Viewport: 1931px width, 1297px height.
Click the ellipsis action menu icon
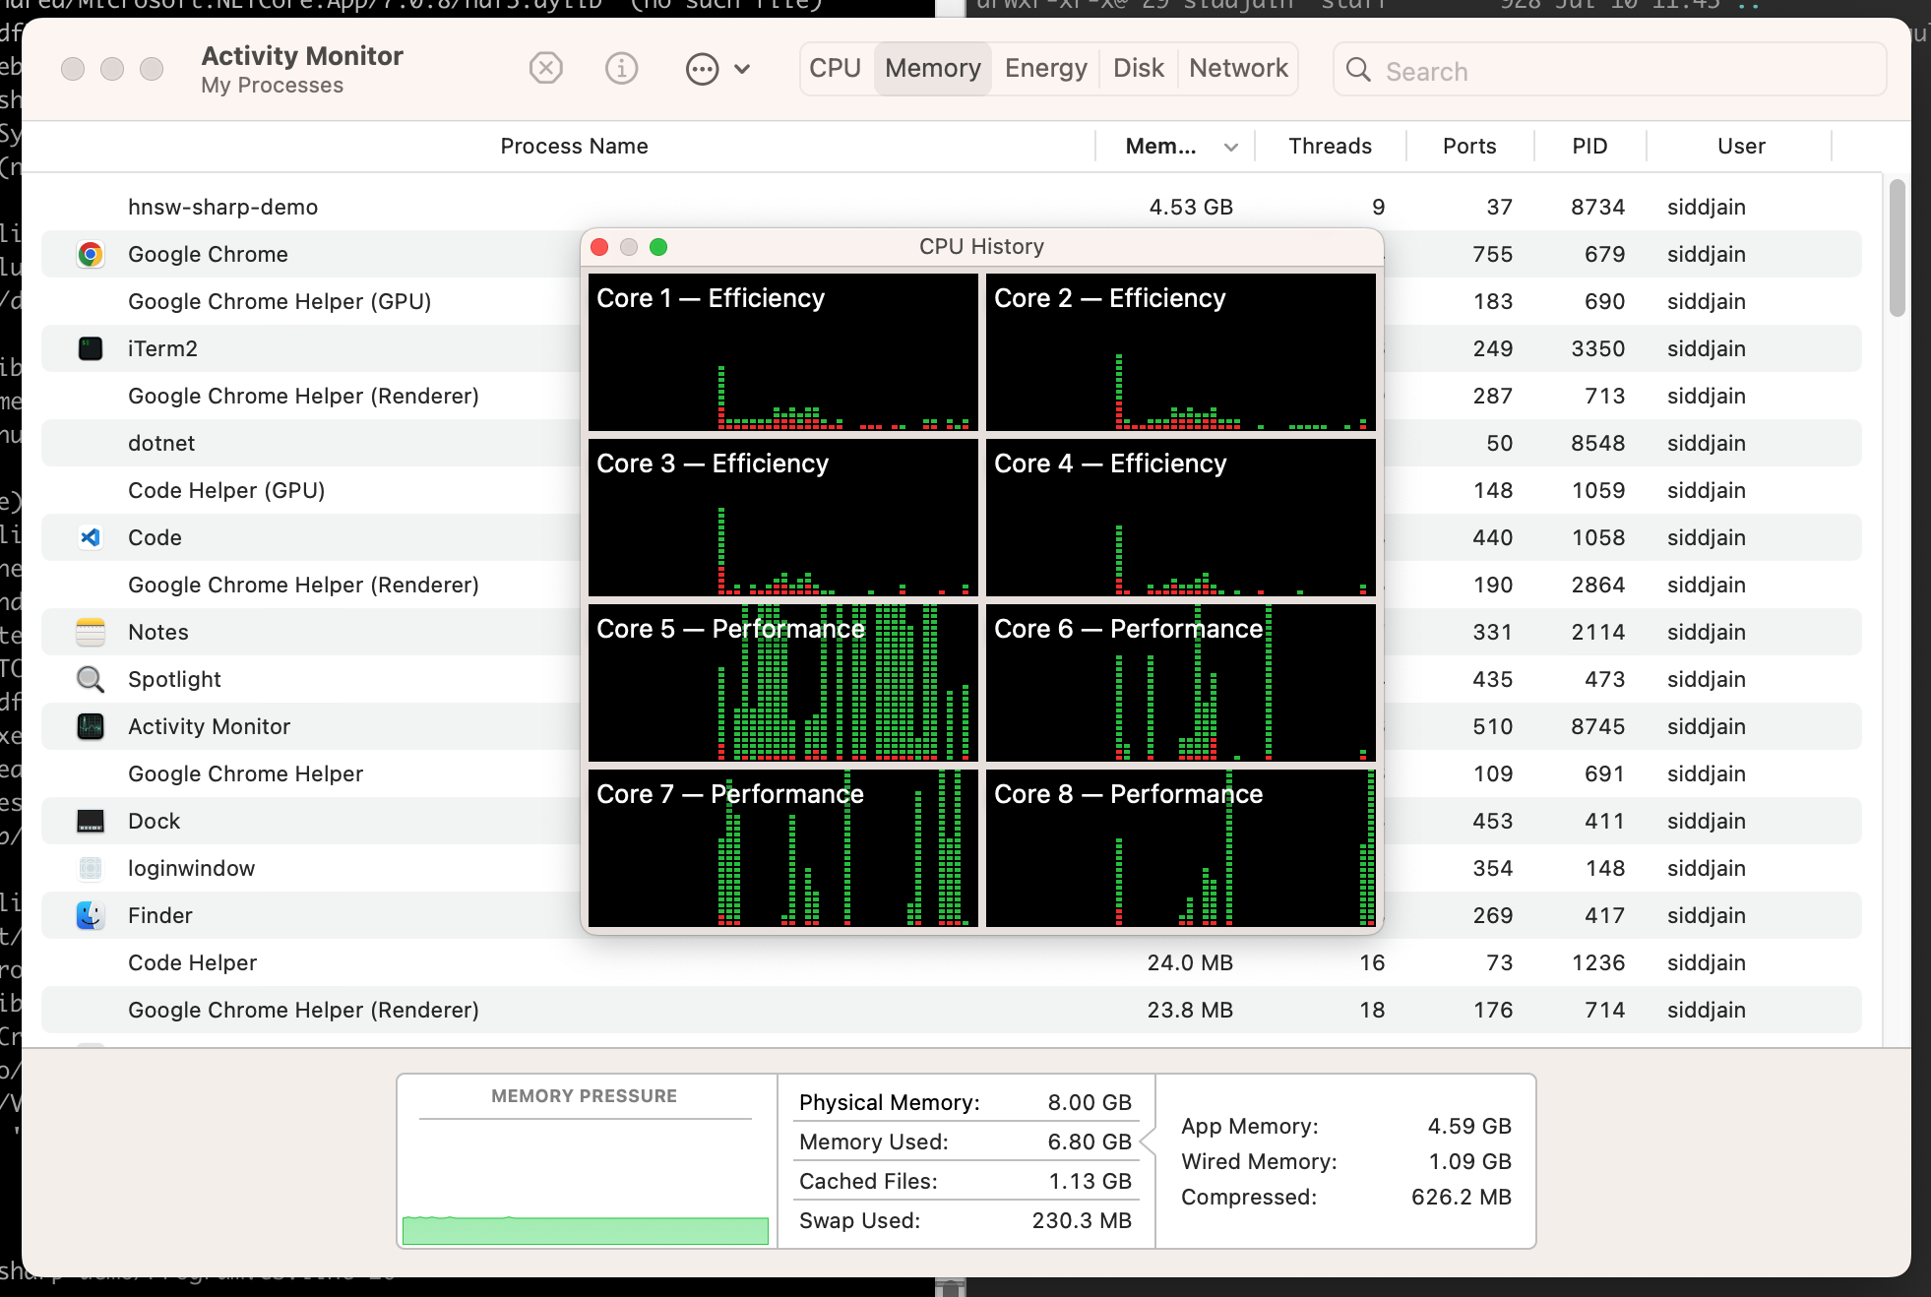[702, 70]
